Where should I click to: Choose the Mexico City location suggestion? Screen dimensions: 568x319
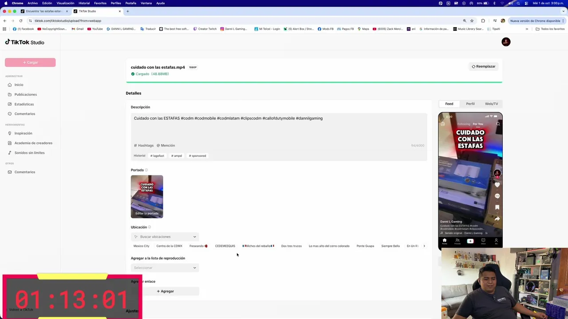pyautogui.click(x=142, y=246)
